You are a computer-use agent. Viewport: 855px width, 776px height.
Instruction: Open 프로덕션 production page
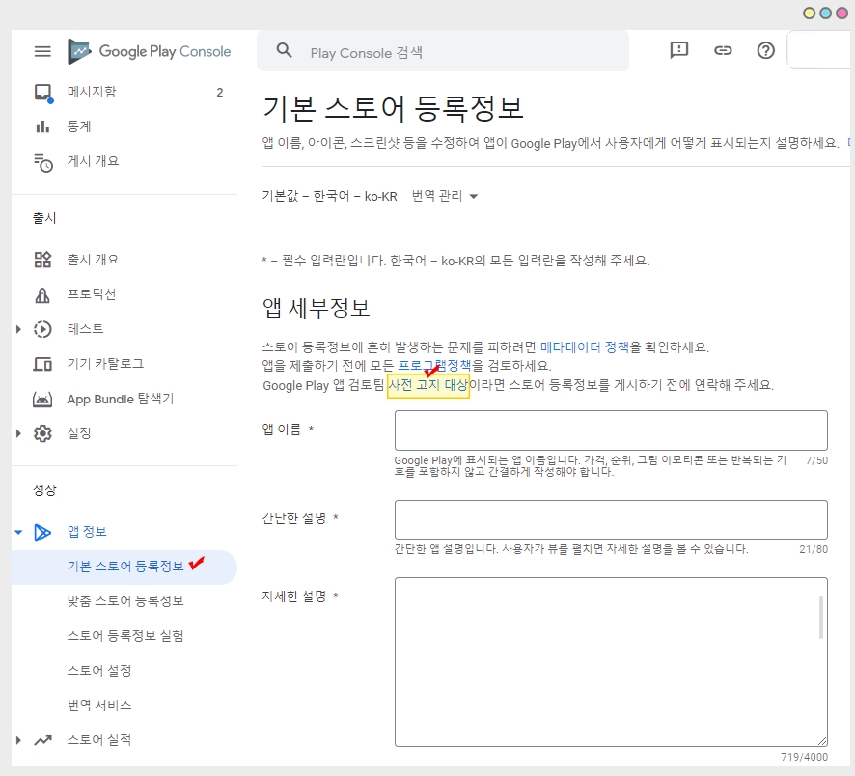coord(92,294)
